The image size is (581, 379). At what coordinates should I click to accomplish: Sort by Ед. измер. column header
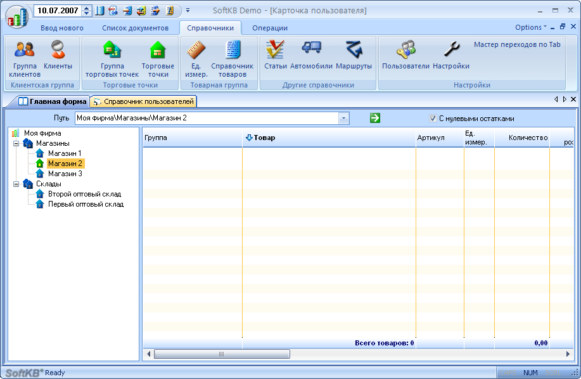coord(479,138)
